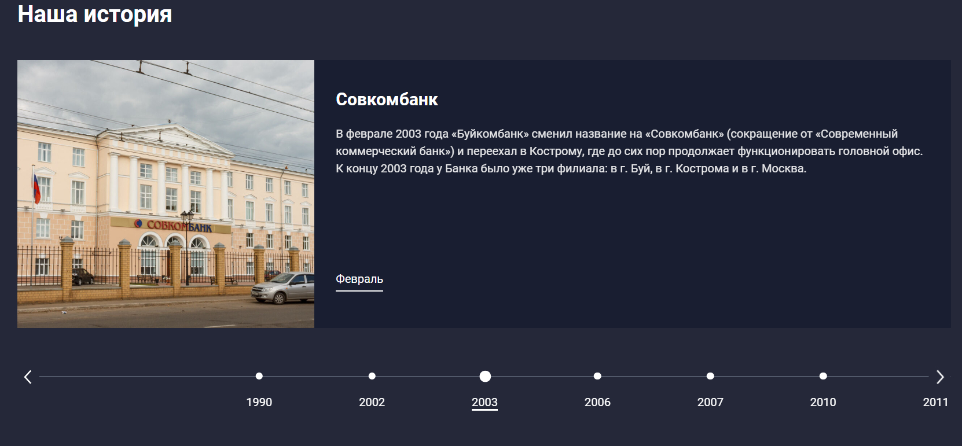Click the Sovcombank building photo
The image size is (962, 446).
tap(166, 194)
